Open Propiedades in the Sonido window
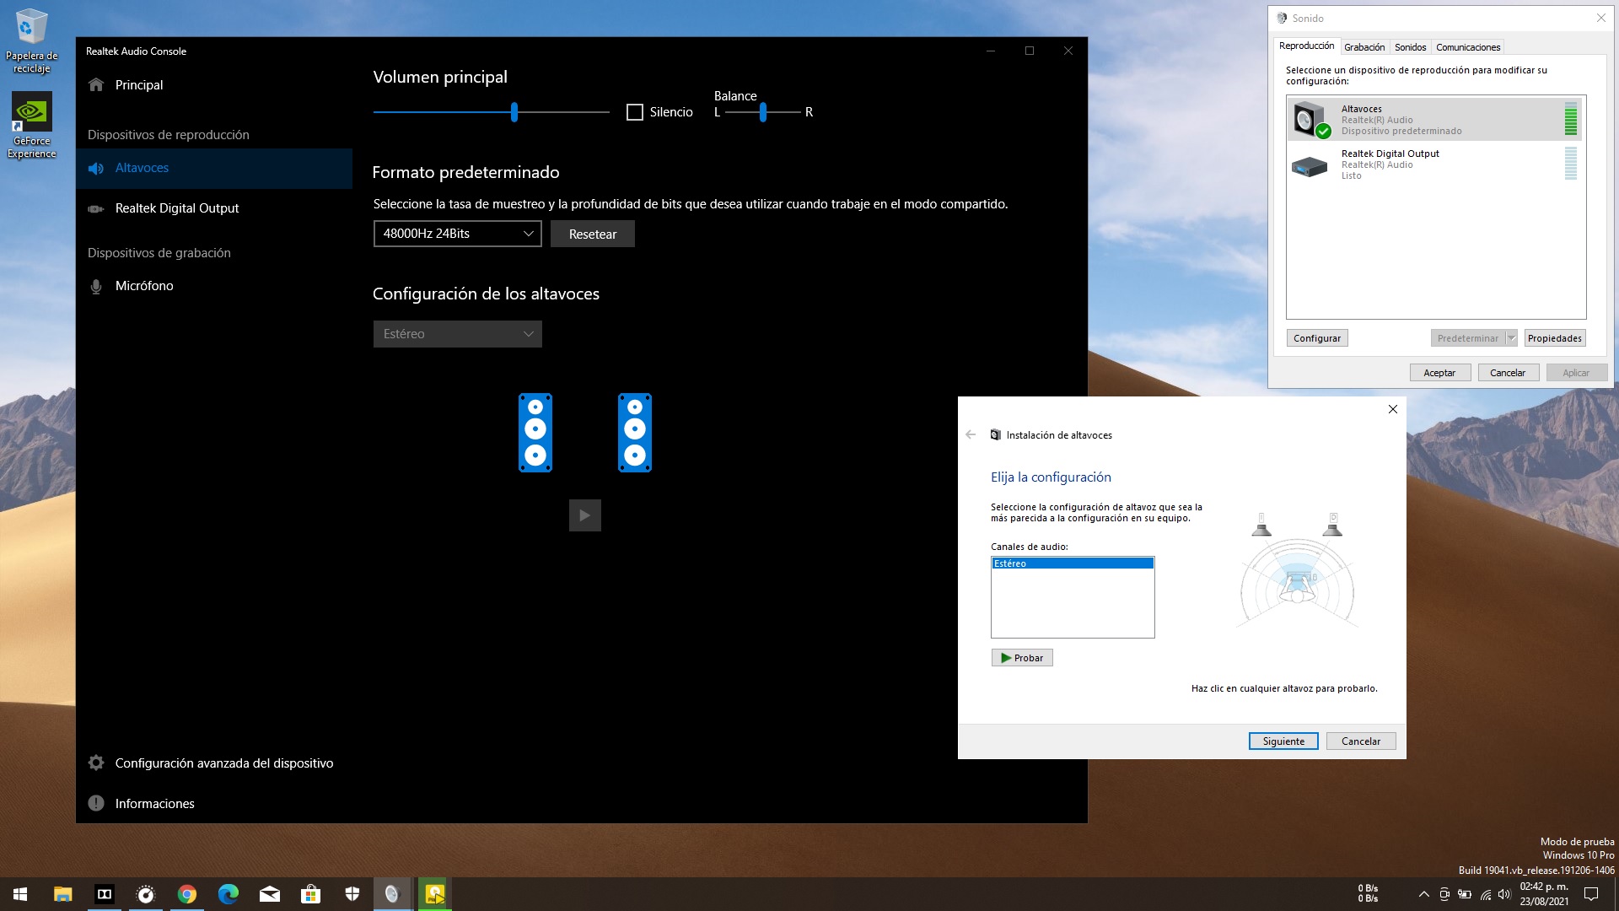 [1555, 338]
